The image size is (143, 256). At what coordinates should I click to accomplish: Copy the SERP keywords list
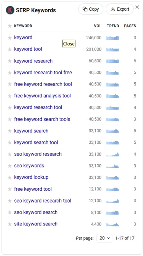pos(91,9)
